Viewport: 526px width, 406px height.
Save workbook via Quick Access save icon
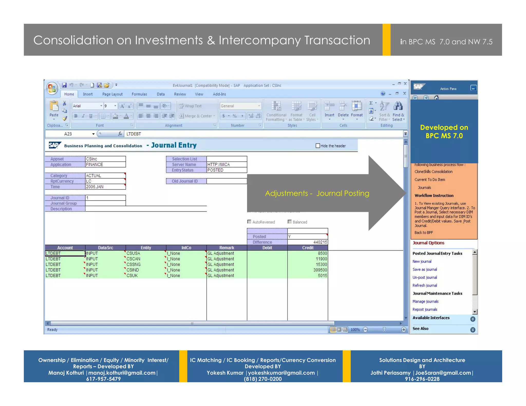(64, 85)
